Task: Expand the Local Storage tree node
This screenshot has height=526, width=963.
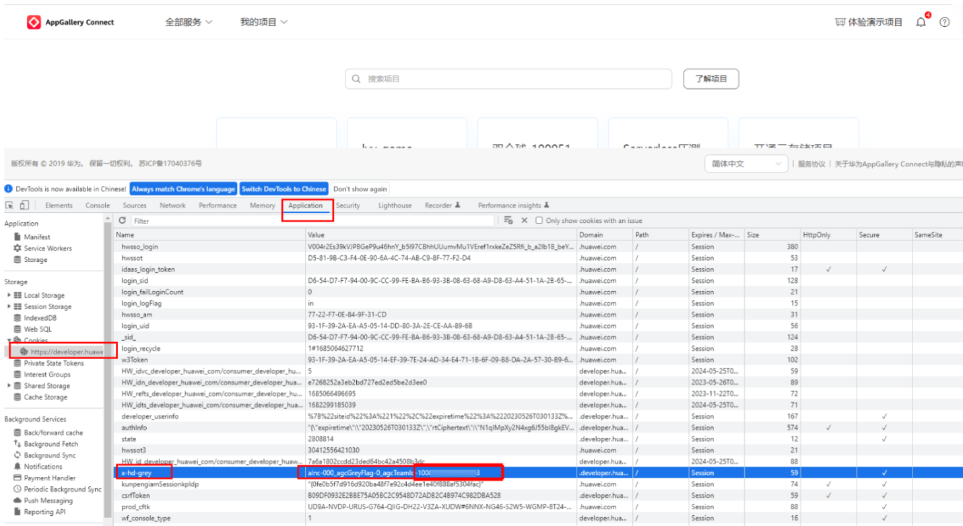Action: pos(9,296)
